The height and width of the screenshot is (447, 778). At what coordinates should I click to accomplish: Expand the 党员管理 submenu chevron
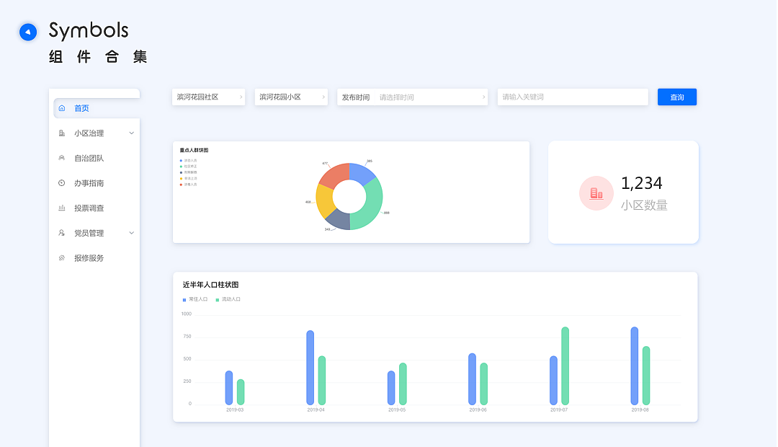132,233
